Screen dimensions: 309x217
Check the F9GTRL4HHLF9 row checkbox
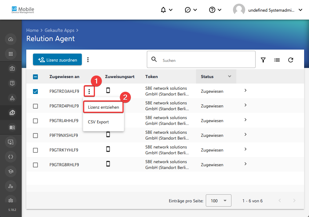35,121
